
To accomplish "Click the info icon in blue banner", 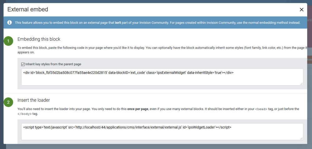I will pyautogui.click(x=10, y=22).
